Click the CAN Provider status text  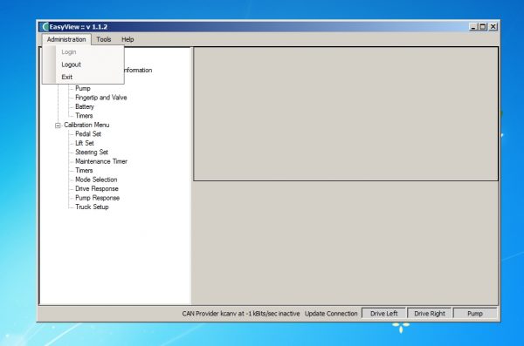pos(241,314)
